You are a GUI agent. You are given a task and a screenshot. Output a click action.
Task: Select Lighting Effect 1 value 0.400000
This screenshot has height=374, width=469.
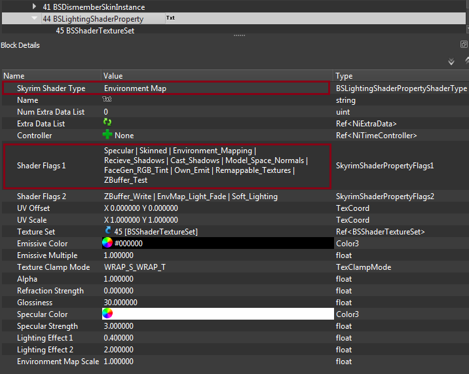pyautogui.click(x=119, y=338)
